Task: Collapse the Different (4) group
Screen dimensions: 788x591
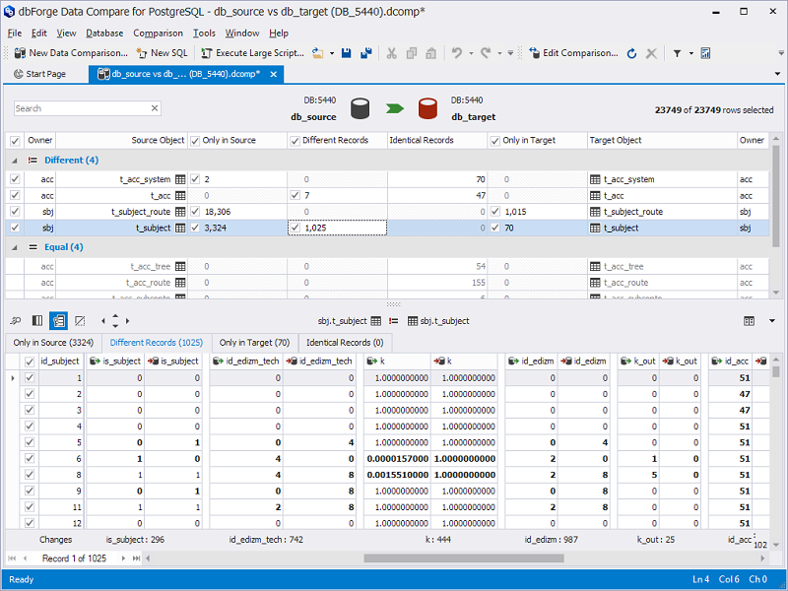Action: (15, 161)
